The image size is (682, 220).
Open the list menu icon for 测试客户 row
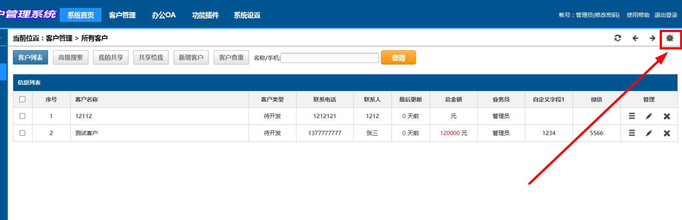coord(632,133)
